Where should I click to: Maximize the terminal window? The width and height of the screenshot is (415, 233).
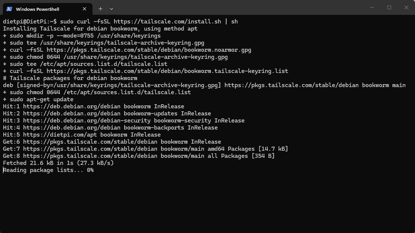coord(389,7)
